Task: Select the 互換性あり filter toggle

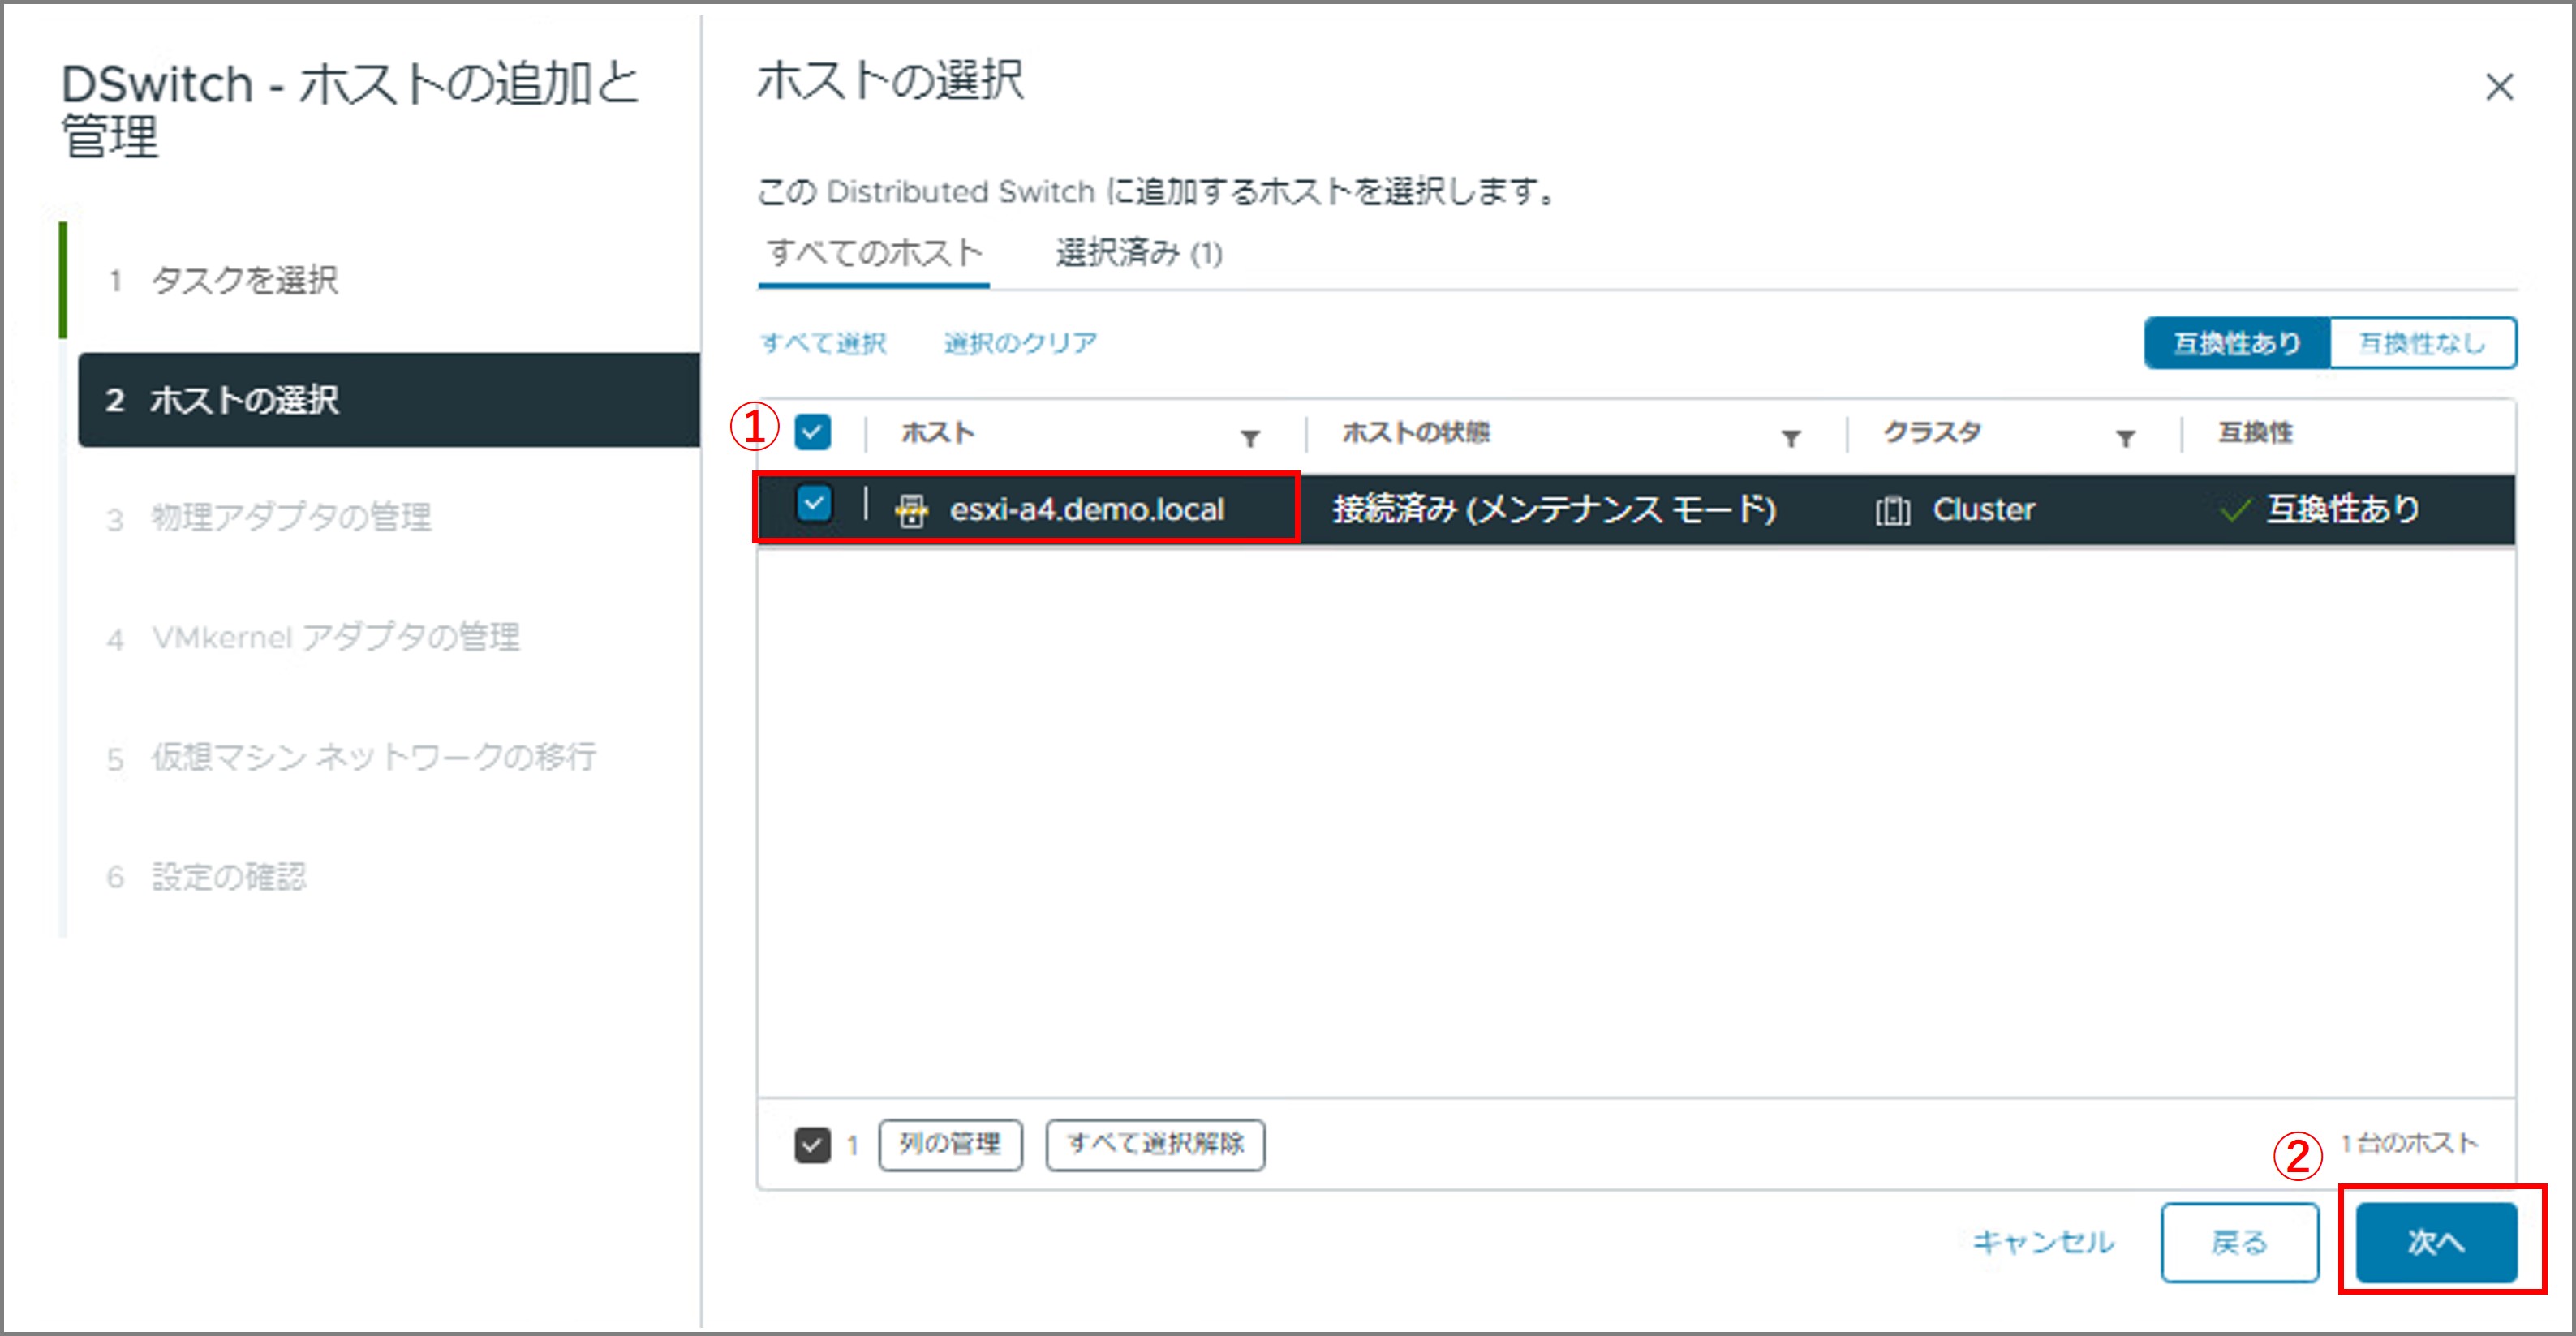Action: 2236,344
